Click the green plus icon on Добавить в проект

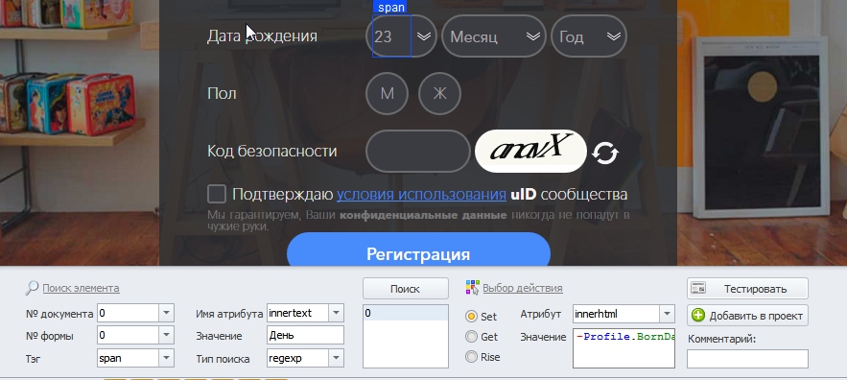tap(698, 316)
